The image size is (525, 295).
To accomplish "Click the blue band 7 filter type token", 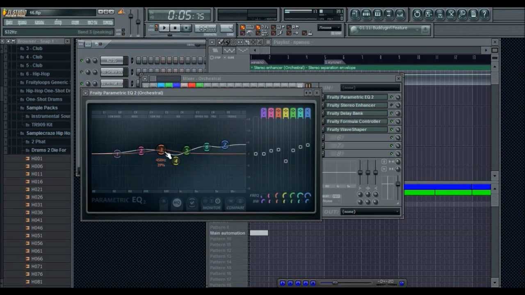I will [308, 113].
